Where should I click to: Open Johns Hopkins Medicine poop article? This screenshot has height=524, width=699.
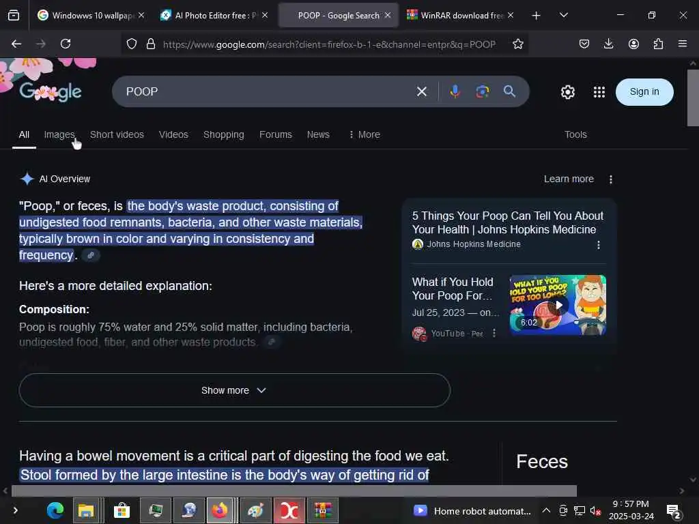(507, 222)
